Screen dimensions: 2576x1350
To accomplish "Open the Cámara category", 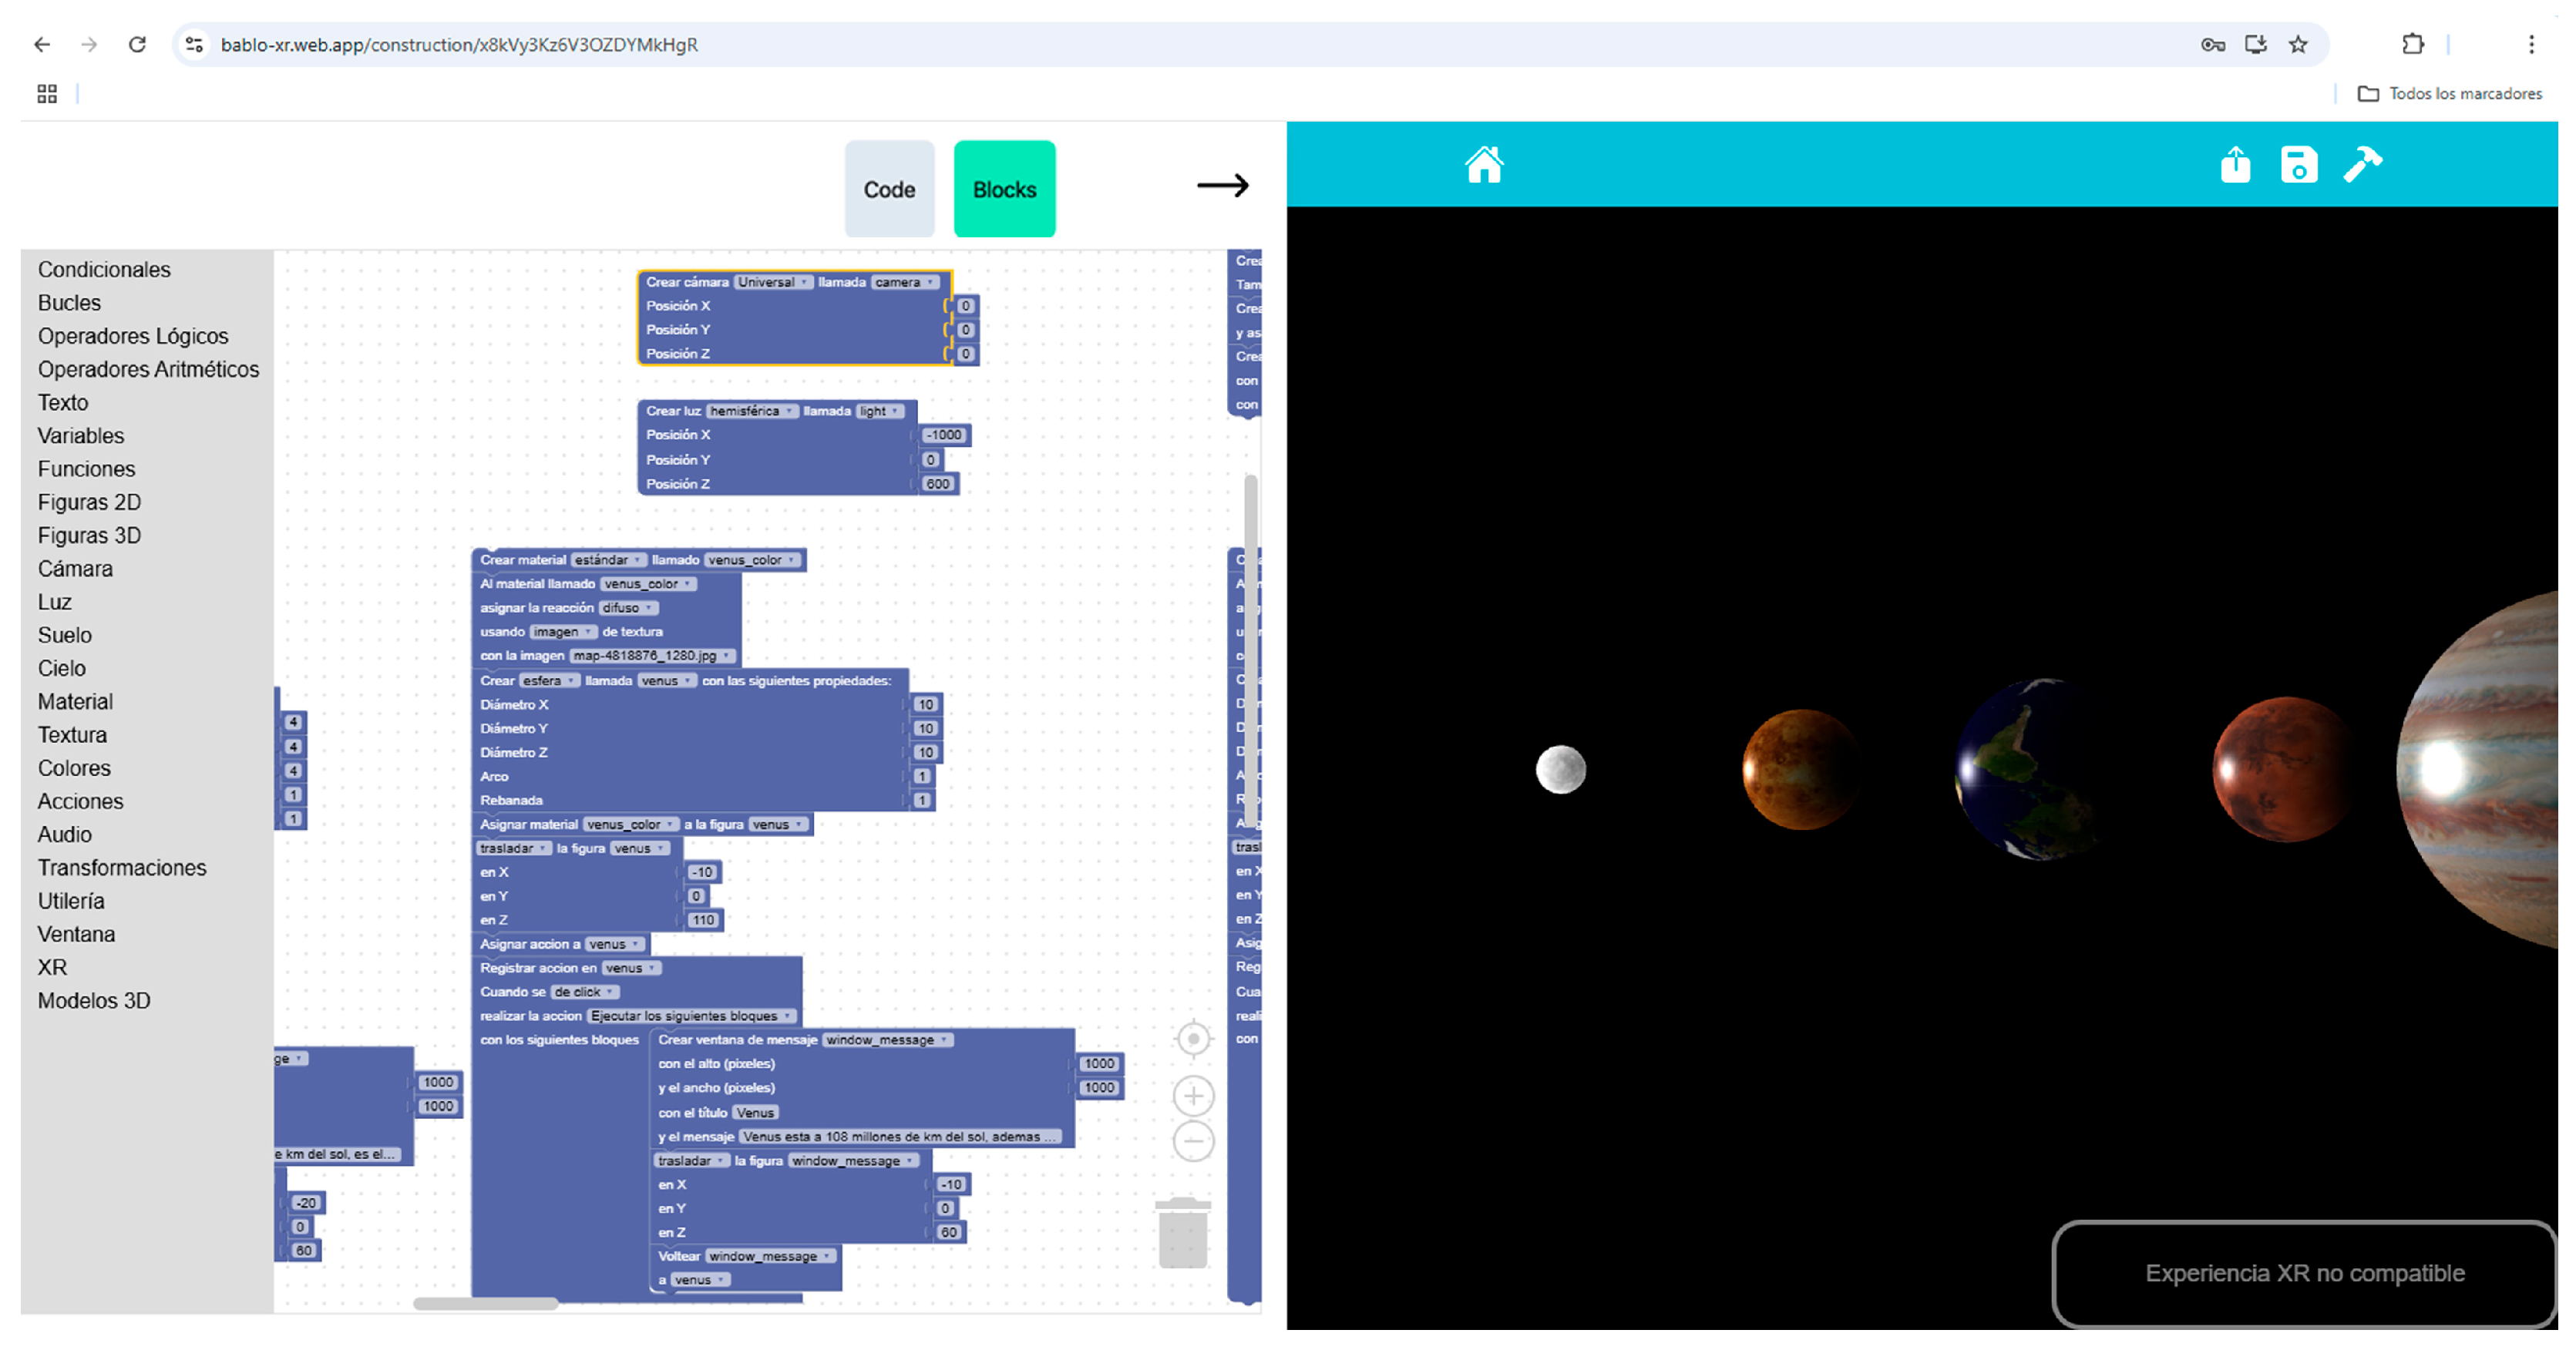I will click(x=75, y=569).
